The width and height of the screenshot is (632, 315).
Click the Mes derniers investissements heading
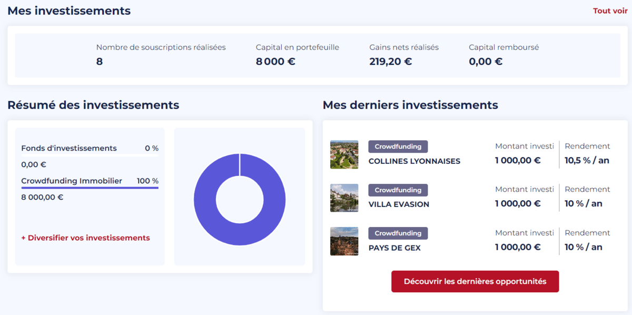(410, 105)
